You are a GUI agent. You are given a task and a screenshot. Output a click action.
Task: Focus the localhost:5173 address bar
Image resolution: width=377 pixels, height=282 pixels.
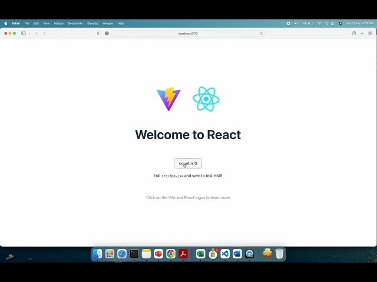point(188,33)
